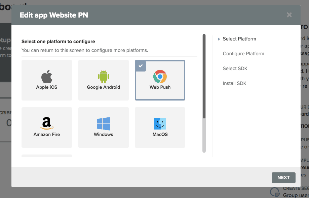Click the NEXT button
Screen dimensions: 309x198
coord(283,178)
